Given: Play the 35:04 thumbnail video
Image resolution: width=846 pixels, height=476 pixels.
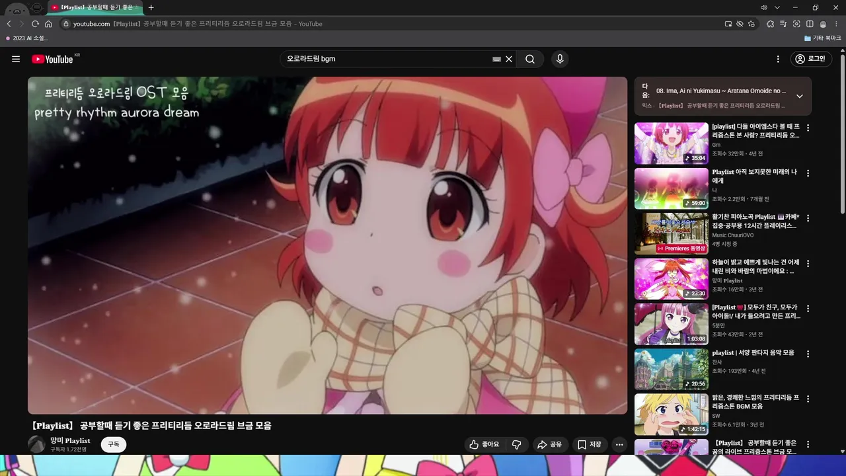Looking at the screenshot, I should tap(672, 143).
